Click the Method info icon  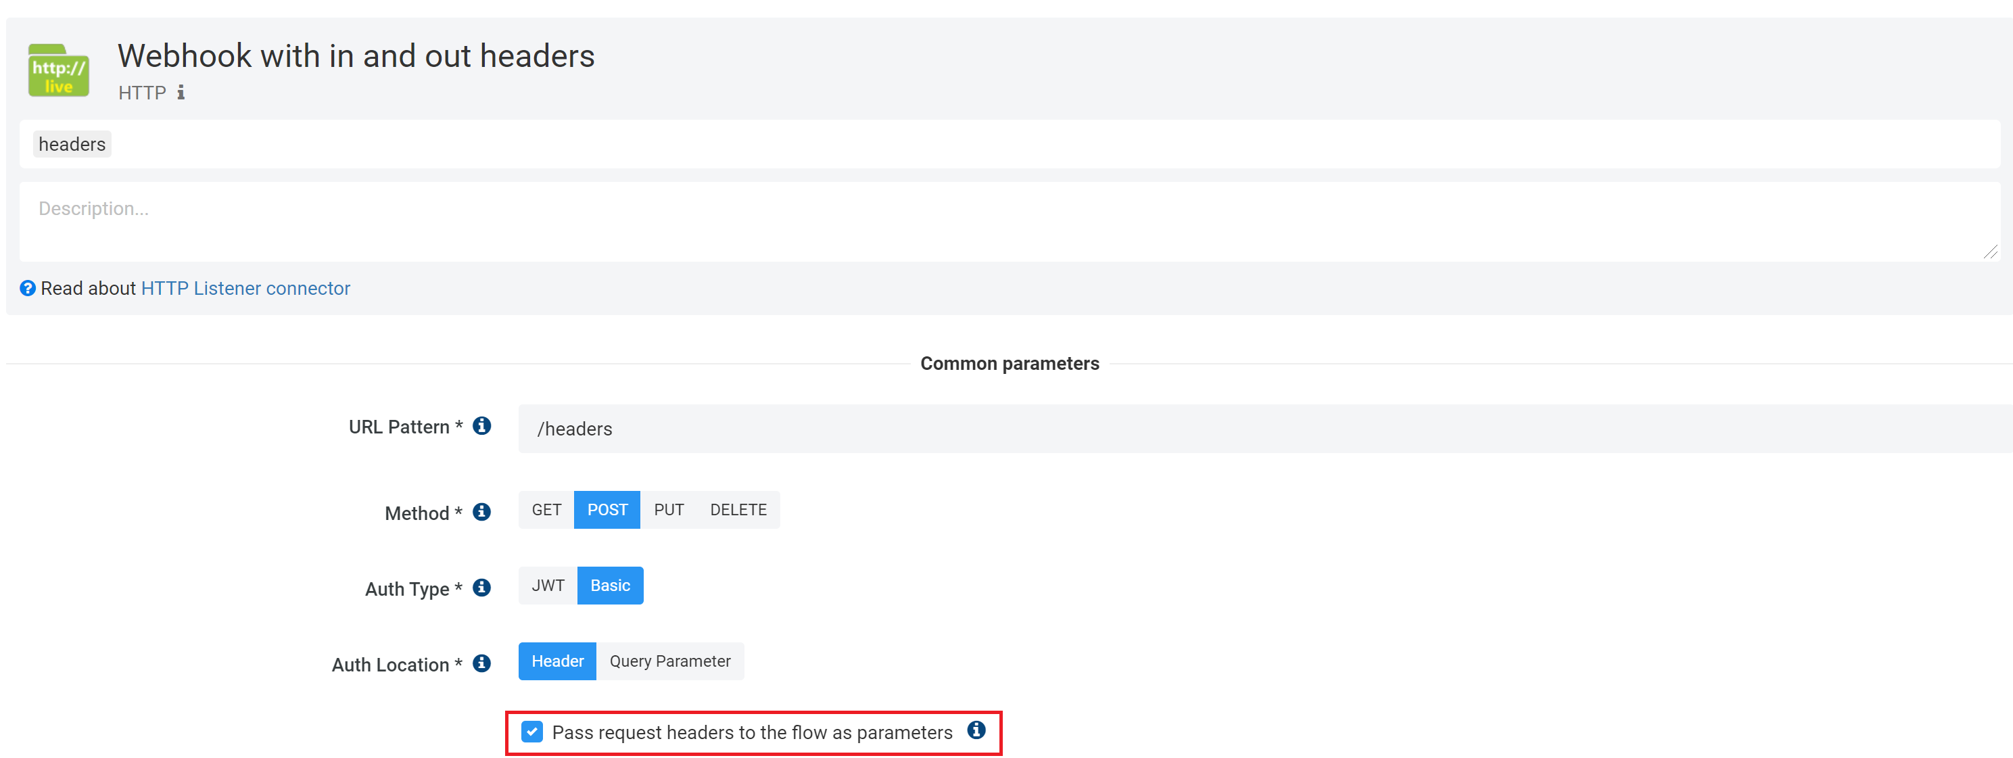point(482,512)
